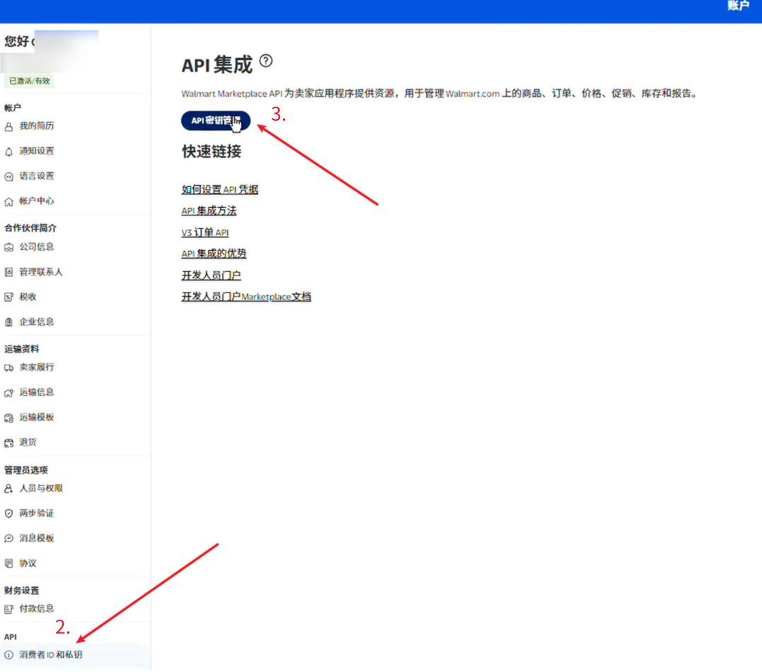Go to 语言设置 in the sidebar
This screenshot has width=762, height=672.
(37, 176)
